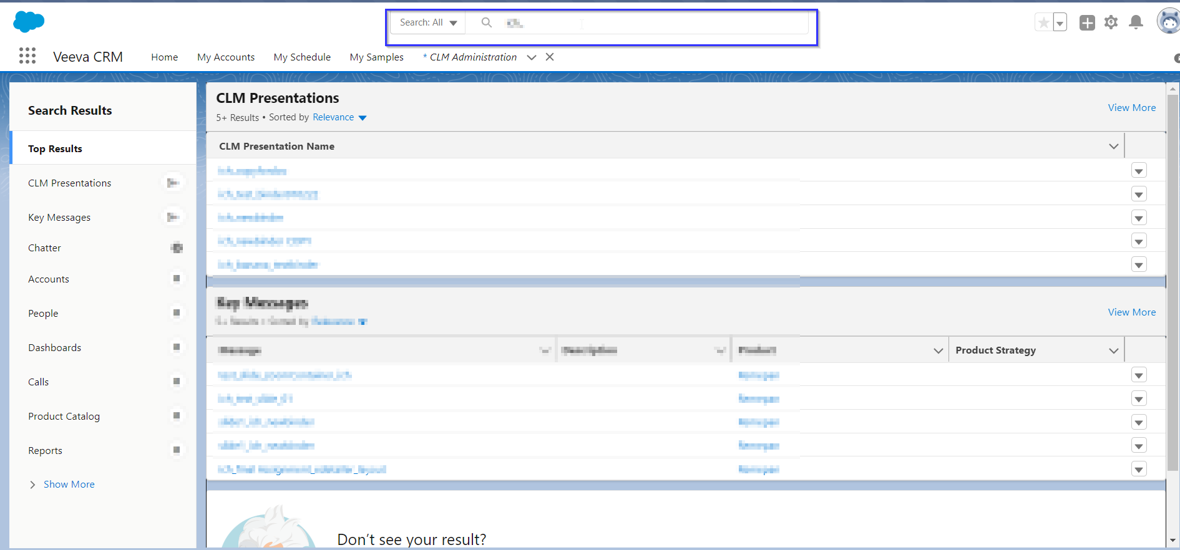Expand Show More in the sidebar
Image resolution: width=1180 pixels, height=550 pixels.
[69, 485]
